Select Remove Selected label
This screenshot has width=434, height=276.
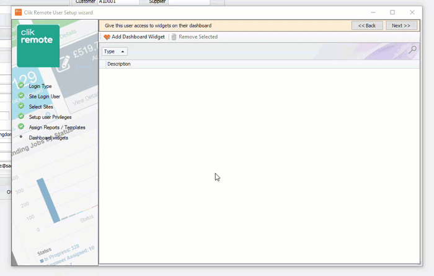click(198, 37)
